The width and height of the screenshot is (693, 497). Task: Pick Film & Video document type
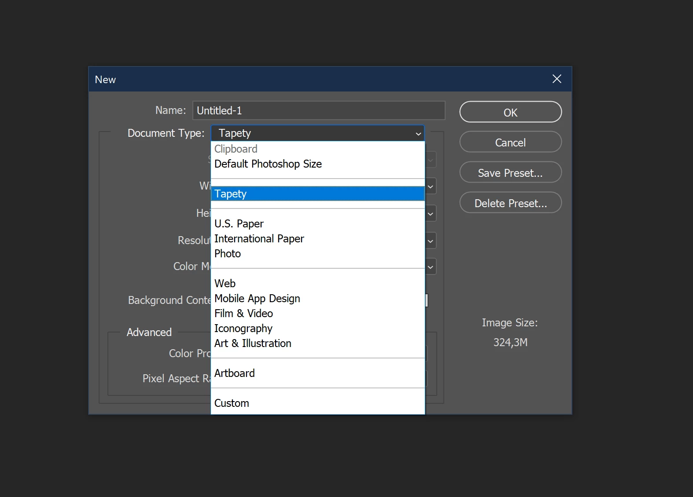pos(318,314)
